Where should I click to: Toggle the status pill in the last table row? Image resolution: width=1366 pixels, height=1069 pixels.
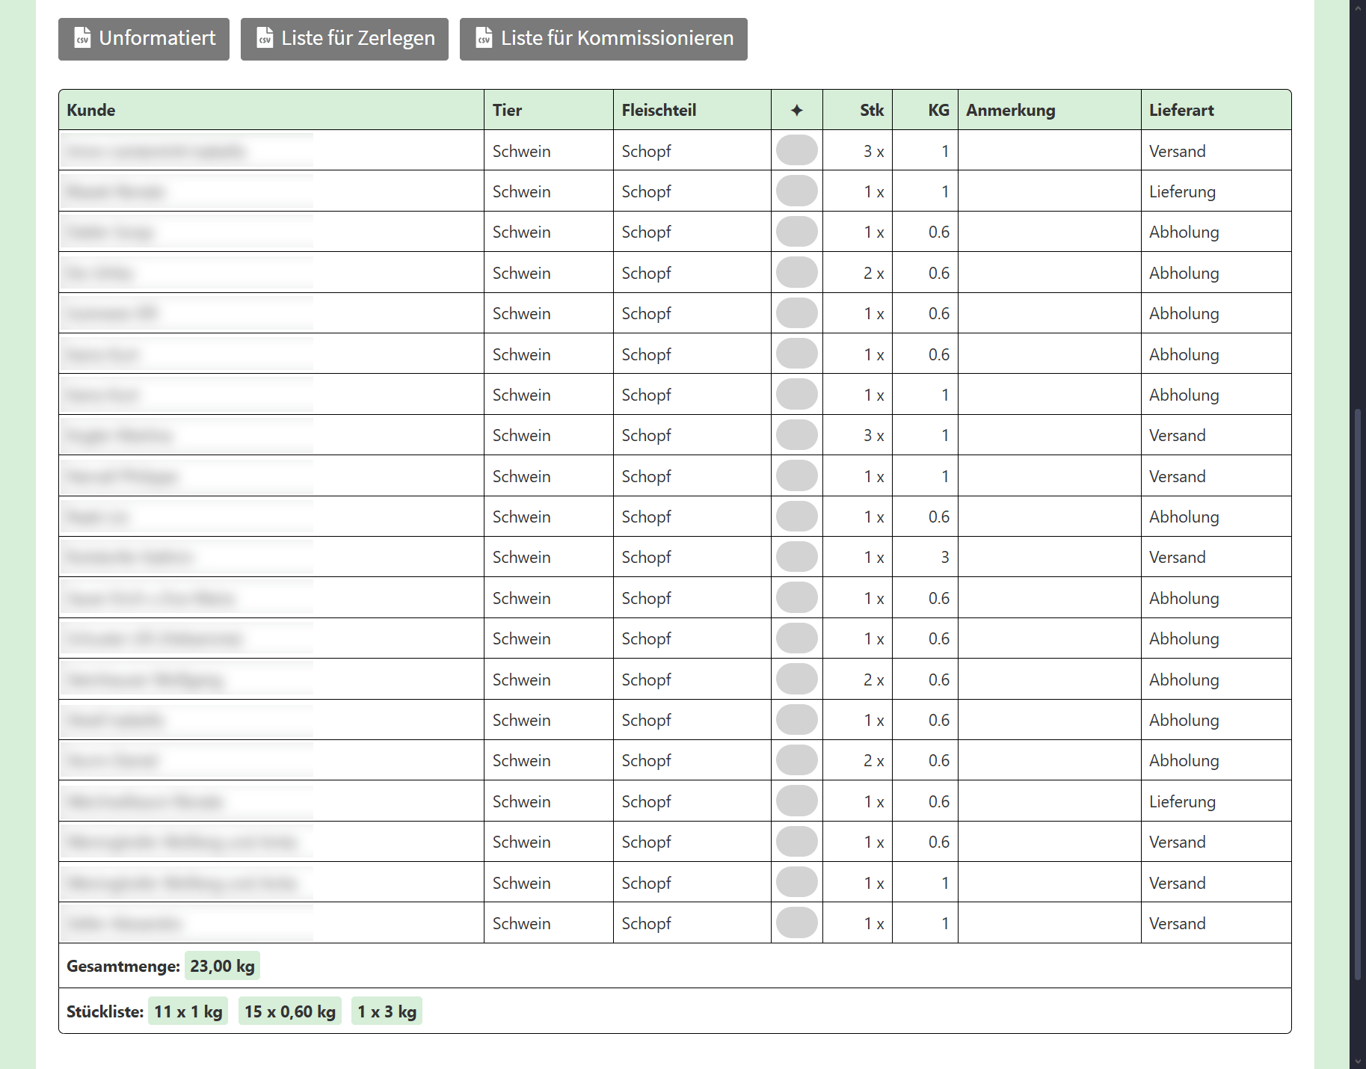(796, 923)
